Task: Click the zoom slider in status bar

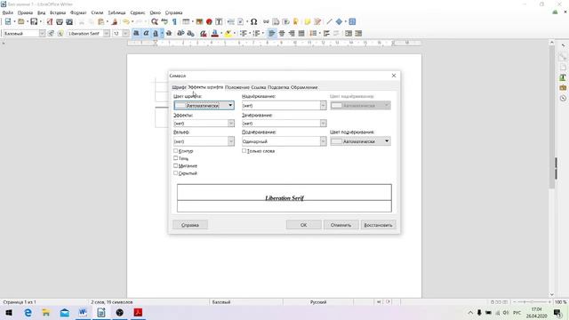Action: 532,302
